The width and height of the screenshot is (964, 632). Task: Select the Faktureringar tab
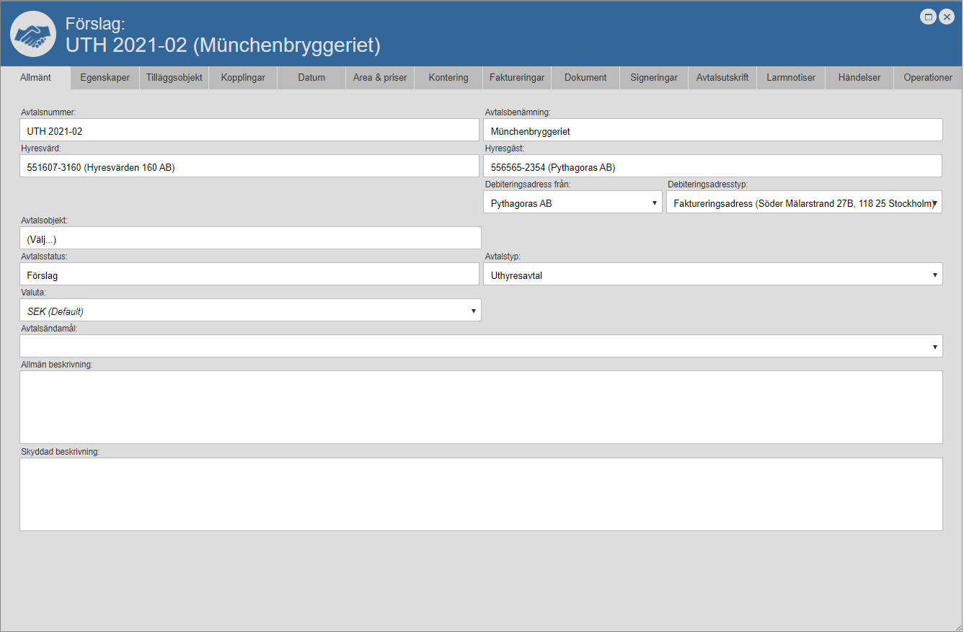pos(517,78)
